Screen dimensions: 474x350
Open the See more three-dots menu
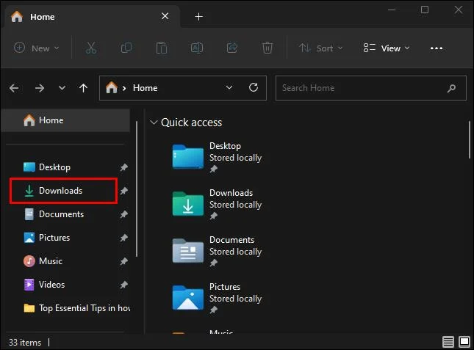click(437, 48)
